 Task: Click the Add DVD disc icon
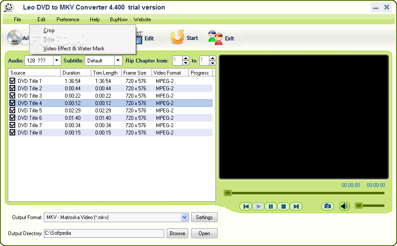[14, 37]
